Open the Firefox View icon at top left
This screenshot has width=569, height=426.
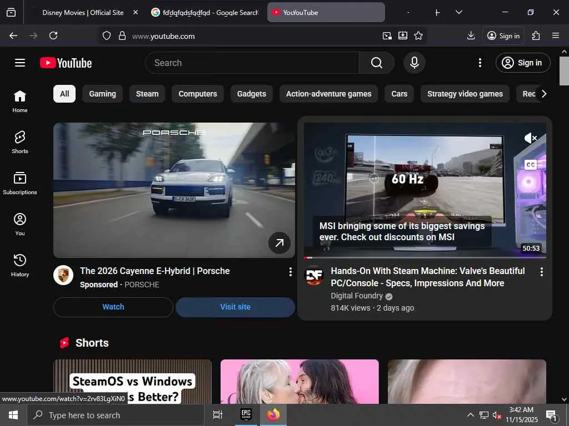coord(11,12)
